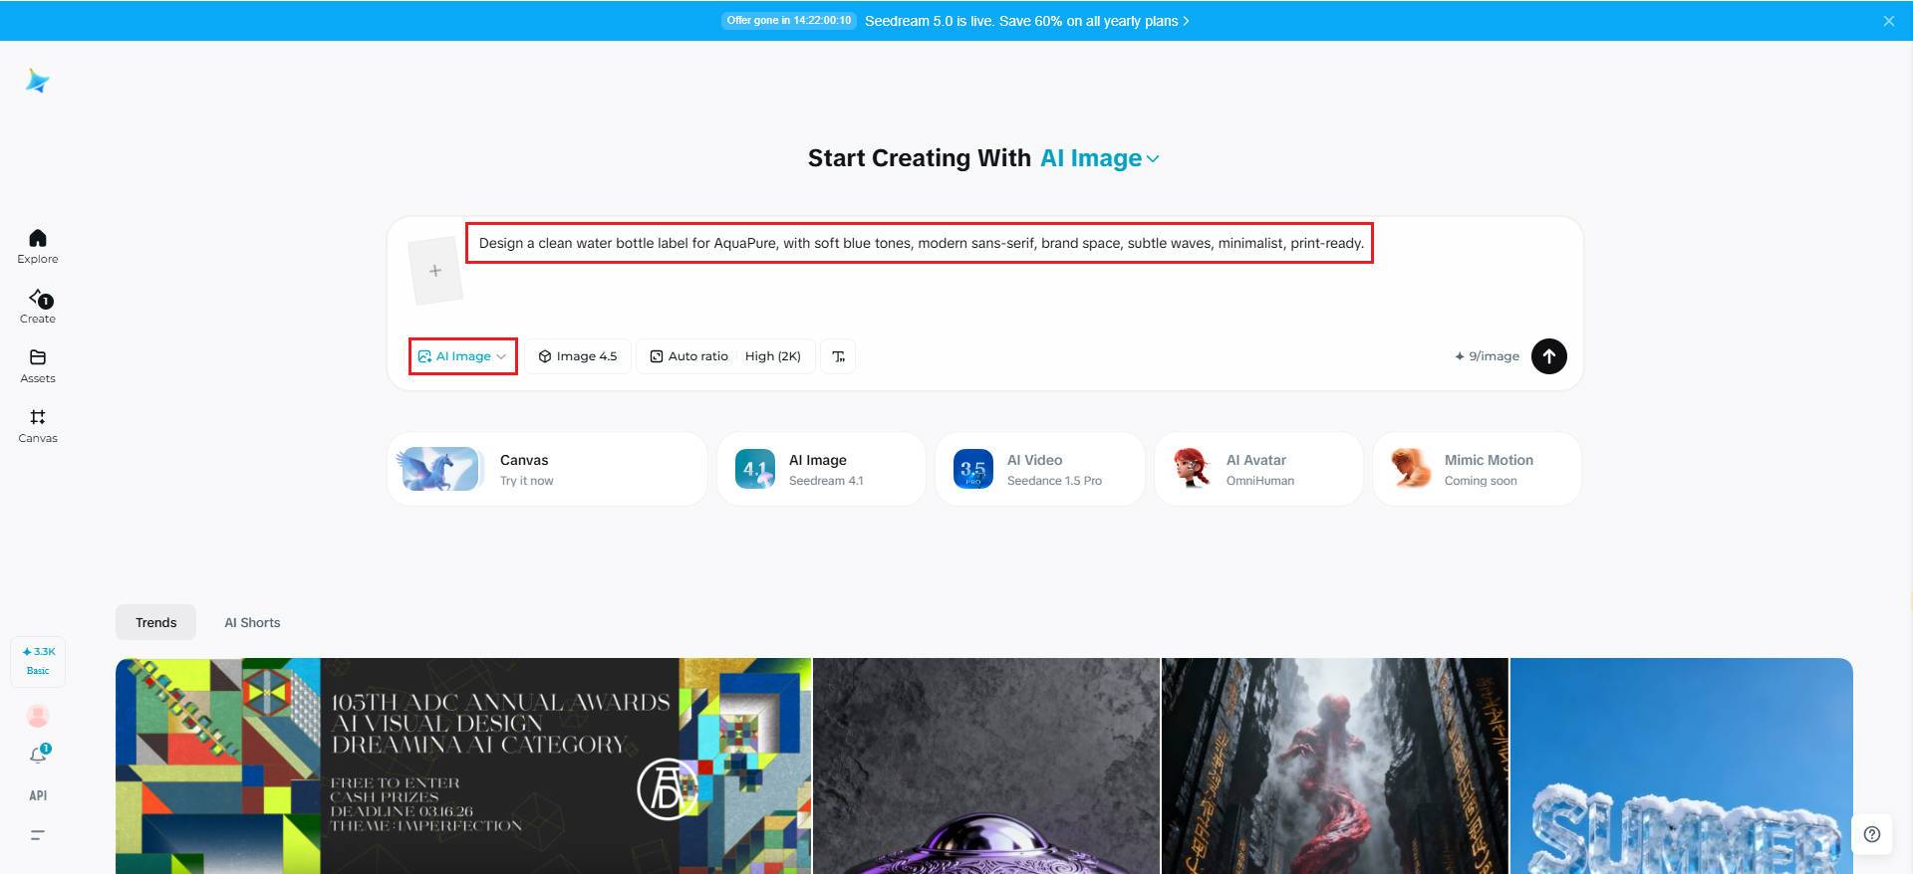
Task: Open the Assets folder
Action: [x=38, y=365]
